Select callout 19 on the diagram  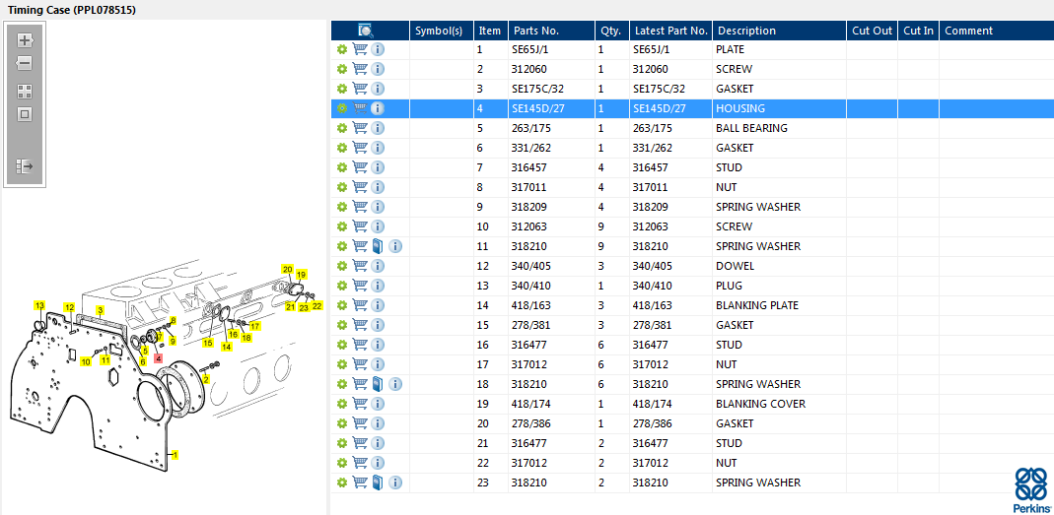pos(301,274)
